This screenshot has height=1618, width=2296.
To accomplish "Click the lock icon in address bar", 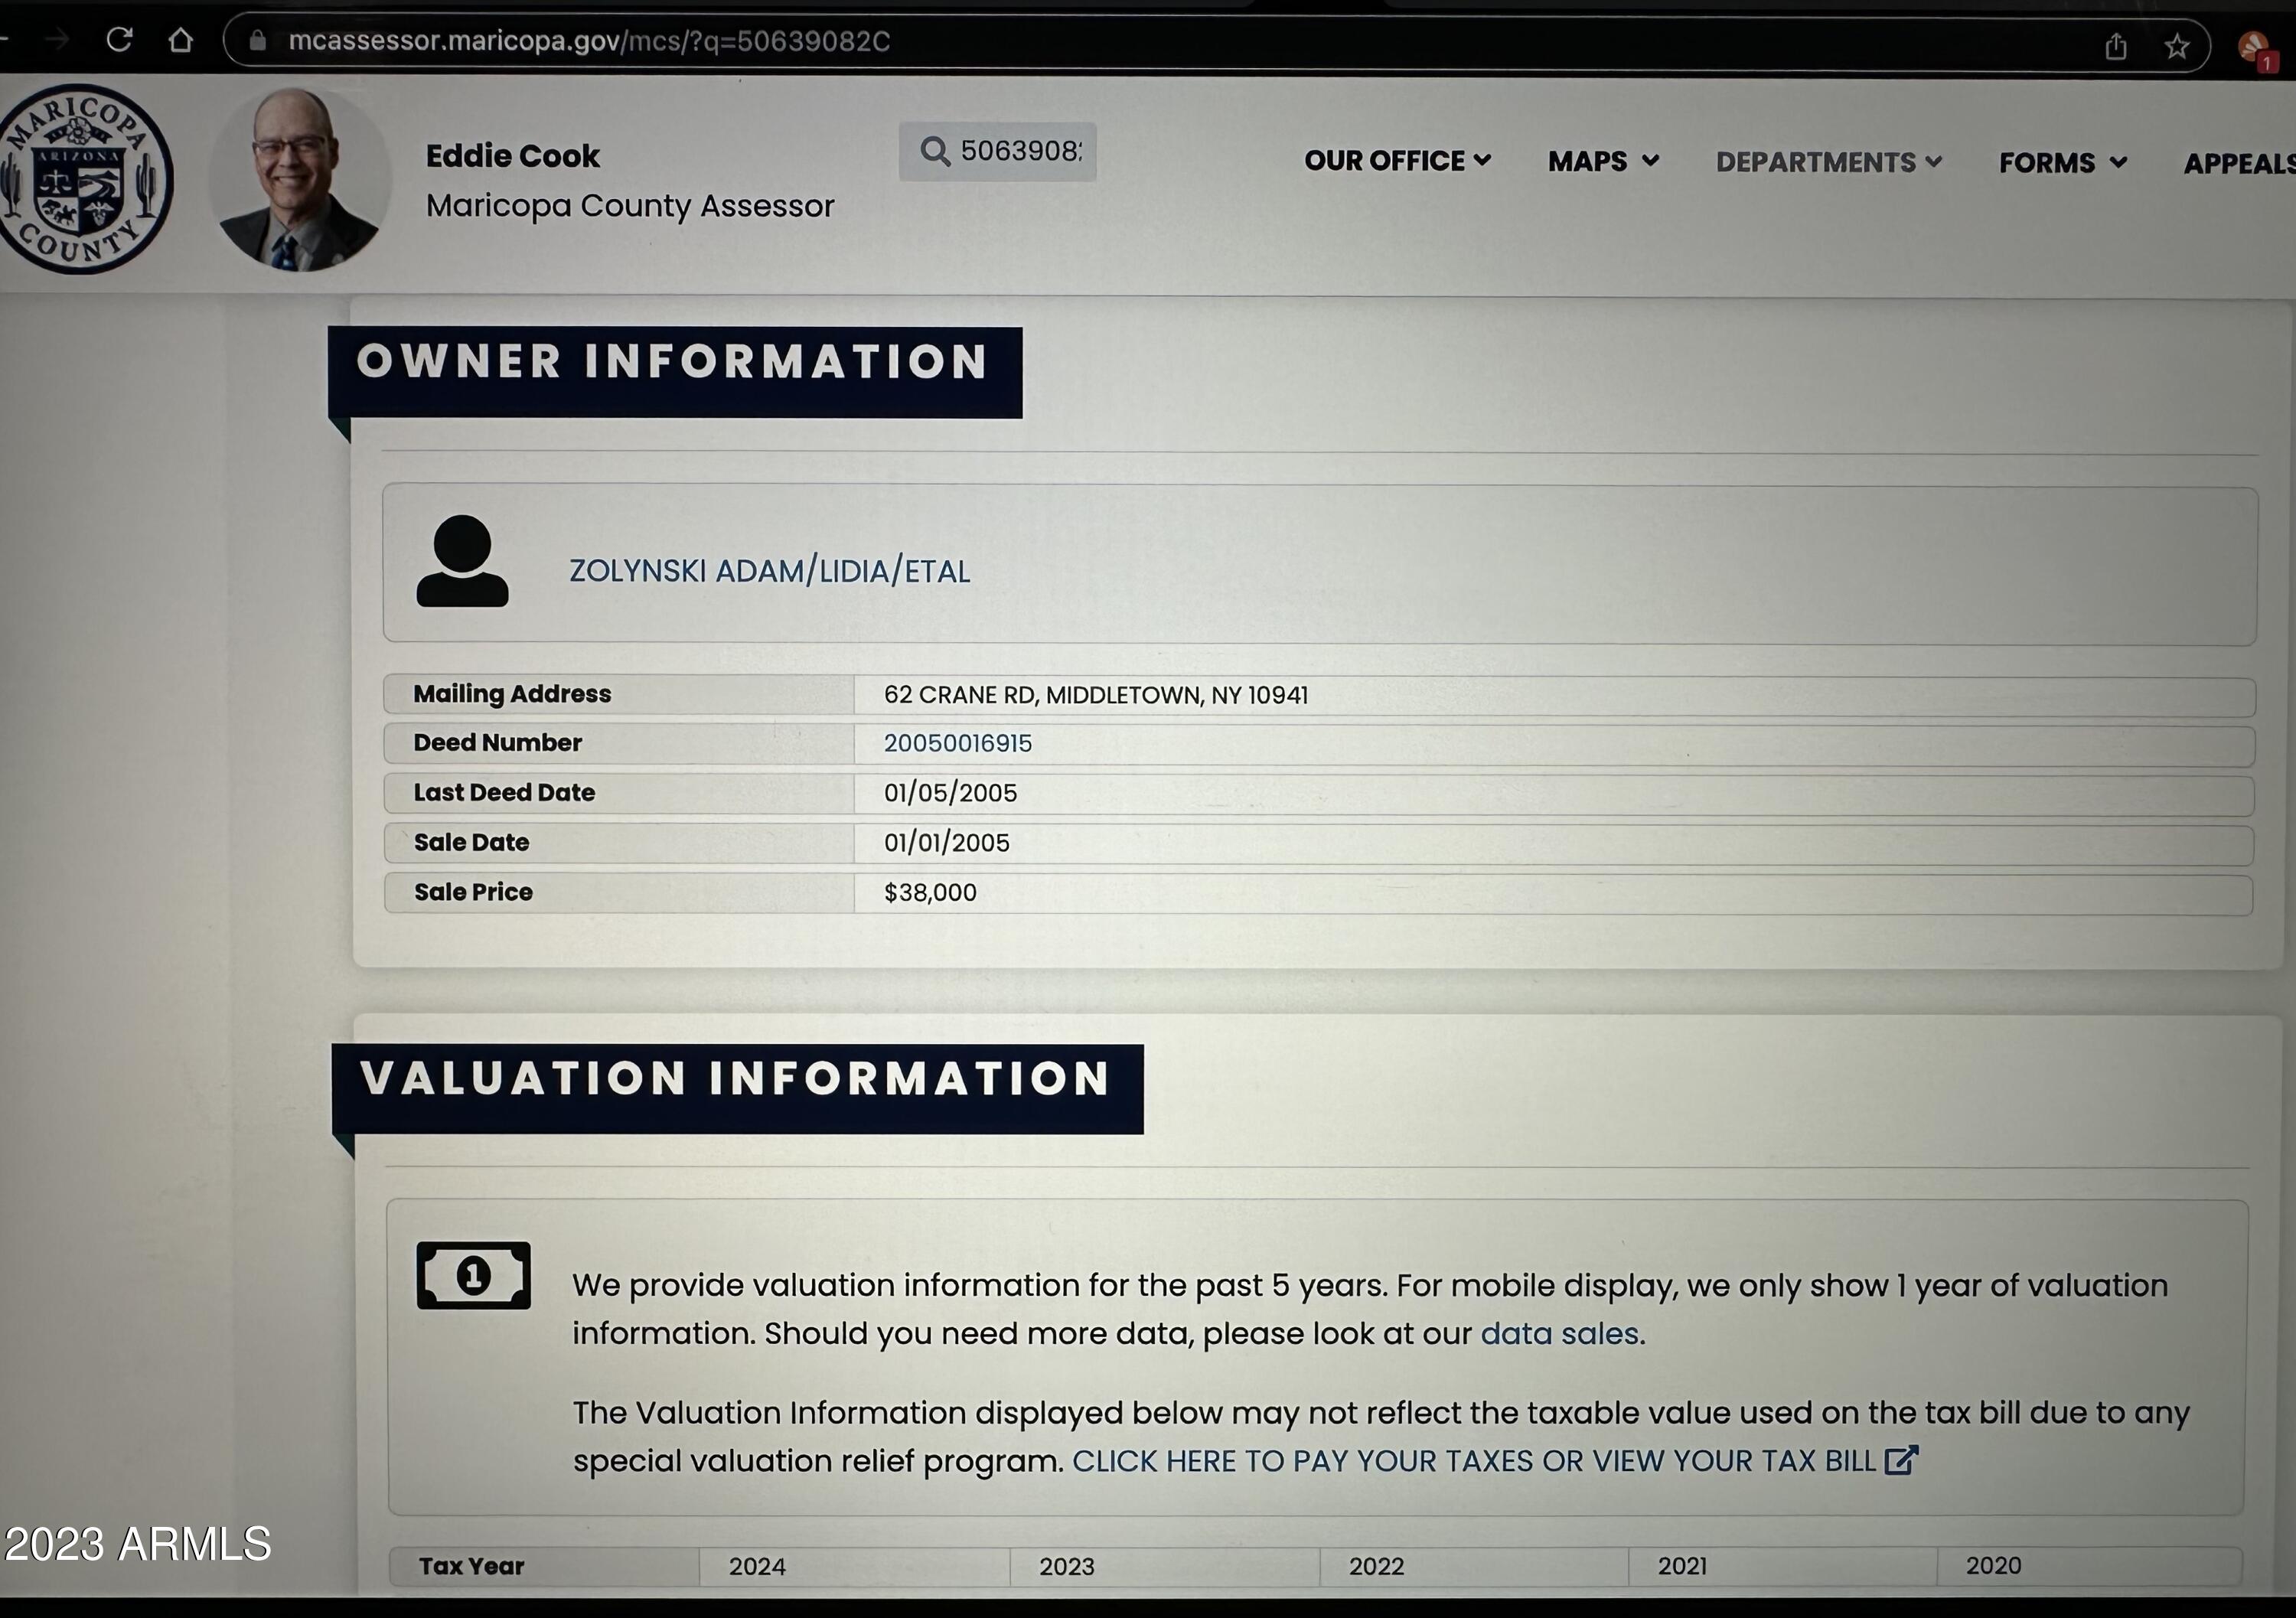I will point(258,41).
